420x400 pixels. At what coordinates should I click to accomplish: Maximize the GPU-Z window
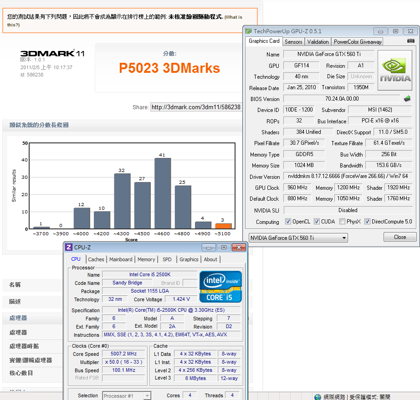tap(395, 31)
